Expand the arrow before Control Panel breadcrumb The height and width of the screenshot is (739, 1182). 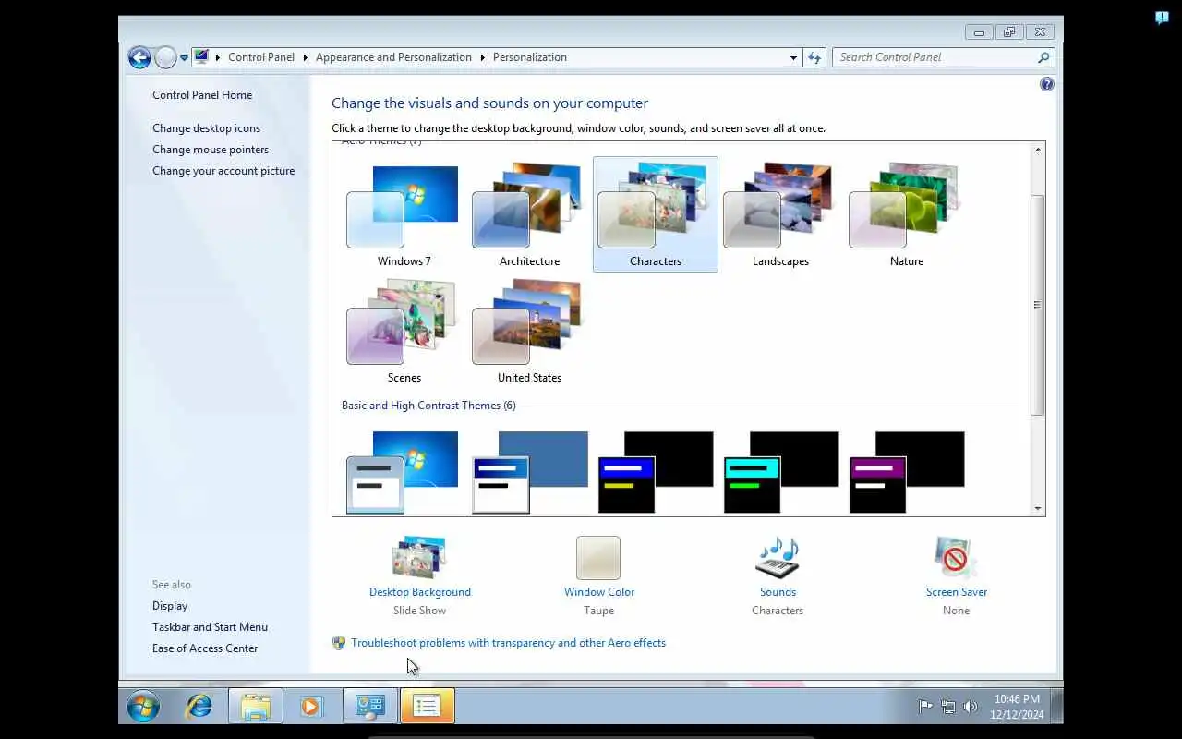click(218, 57)
